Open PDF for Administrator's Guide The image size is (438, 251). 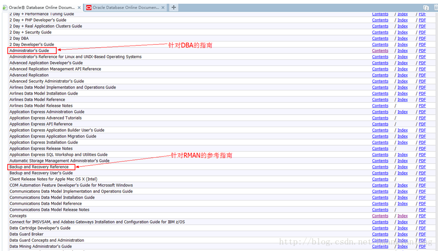[422, 51]
